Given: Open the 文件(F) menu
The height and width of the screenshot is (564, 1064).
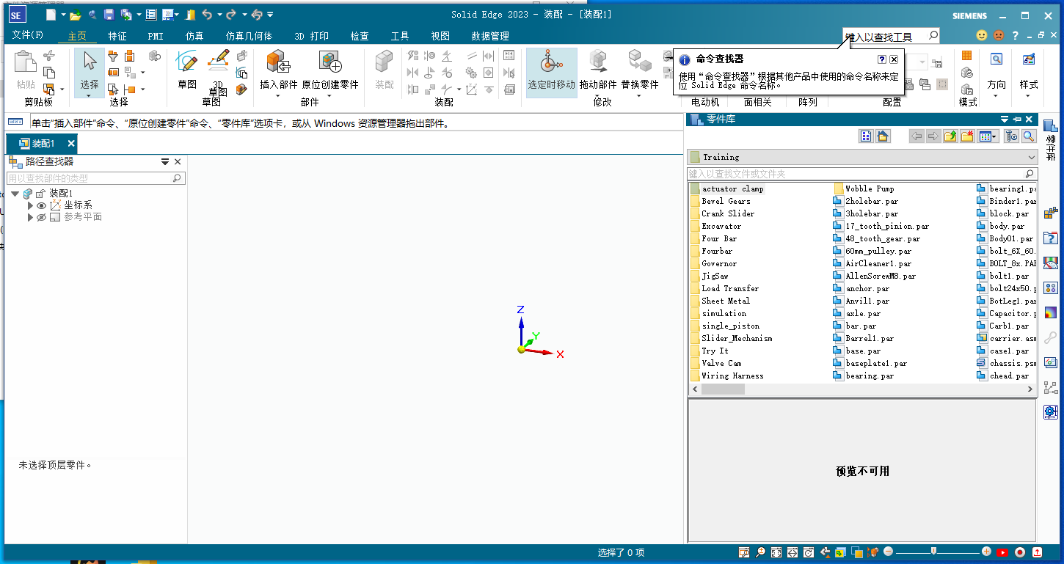Looking at the screenshot, I should [28, 35].
